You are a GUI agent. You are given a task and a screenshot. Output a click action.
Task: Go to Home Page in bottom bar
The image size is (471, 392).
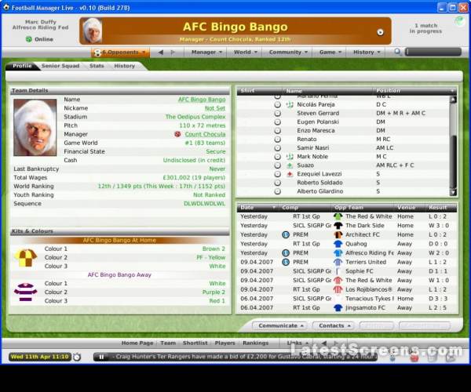pos(137,343)
